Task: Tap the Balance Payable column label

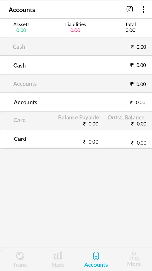Action: click(x=78, y=117)
